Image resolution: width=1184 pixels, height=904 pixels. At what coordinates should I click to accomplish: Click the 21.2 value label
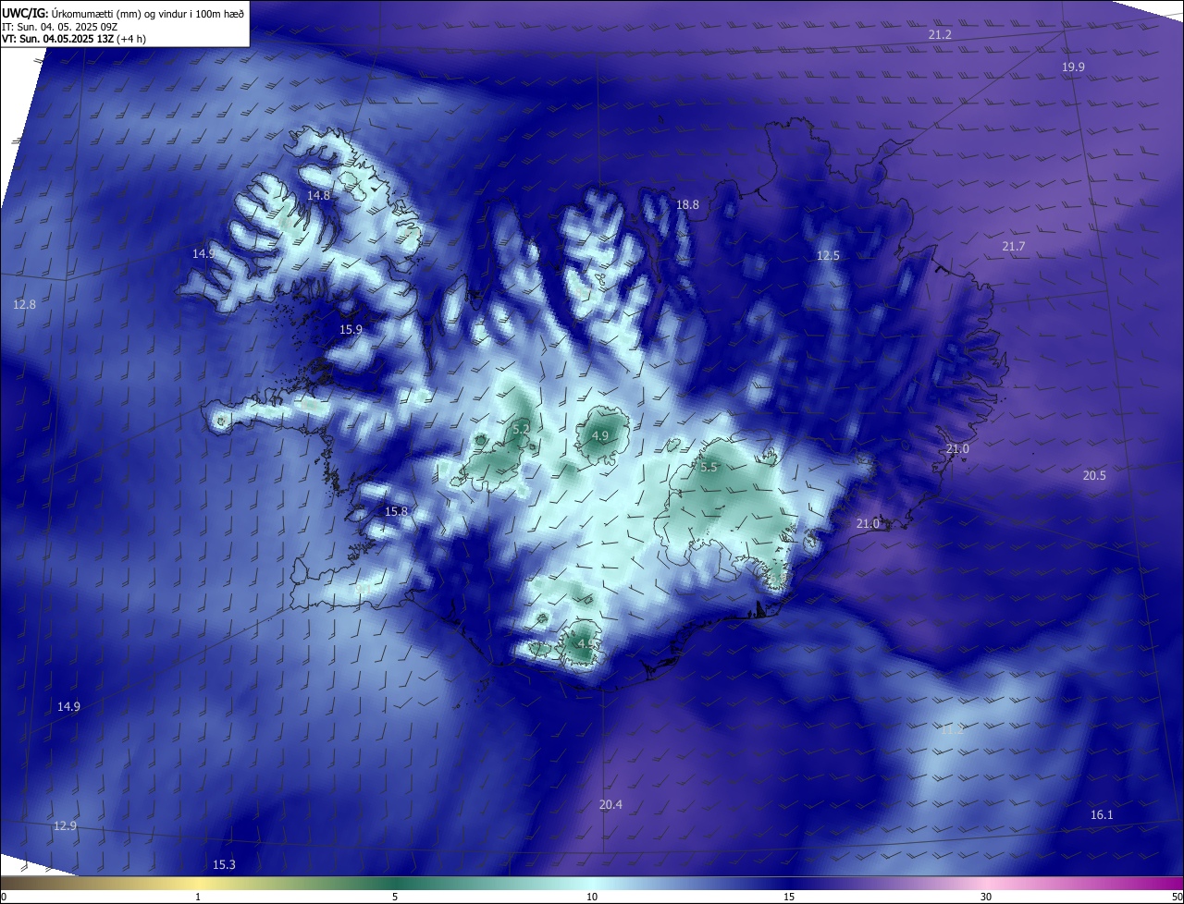[940, 34]
